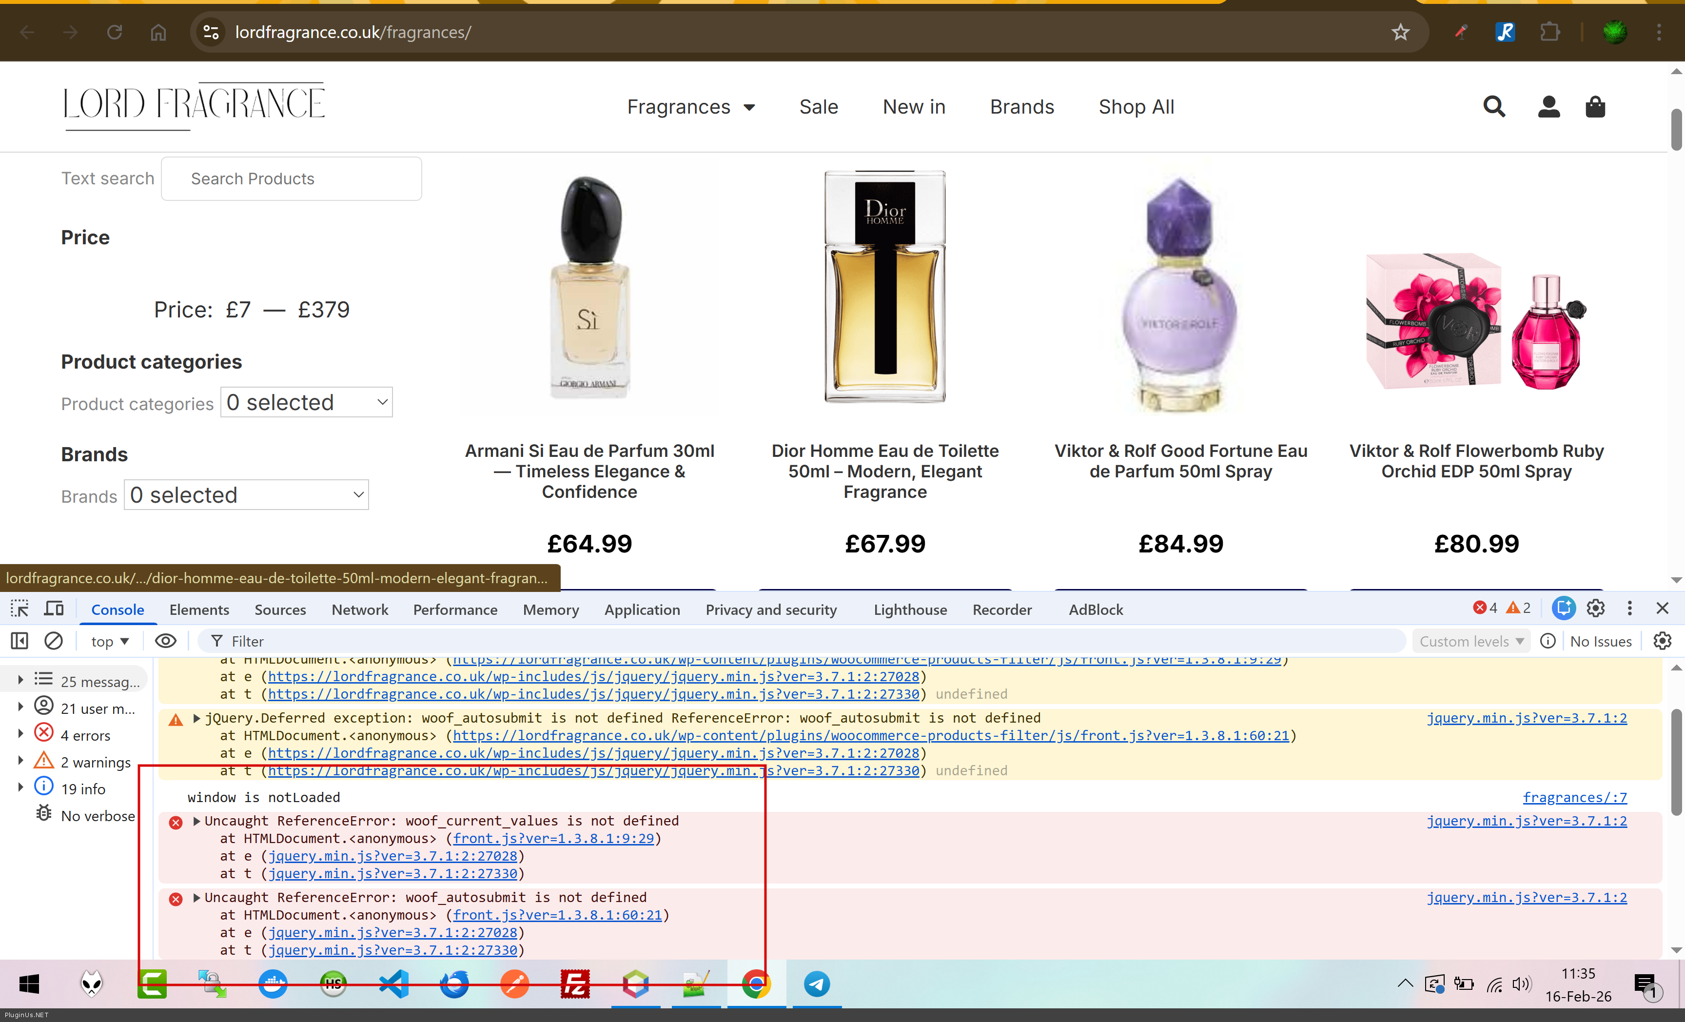The height and width of the screenshot is (1022, 1685).
Task: Switch to the Elements tab
Action: coord(199,609)
